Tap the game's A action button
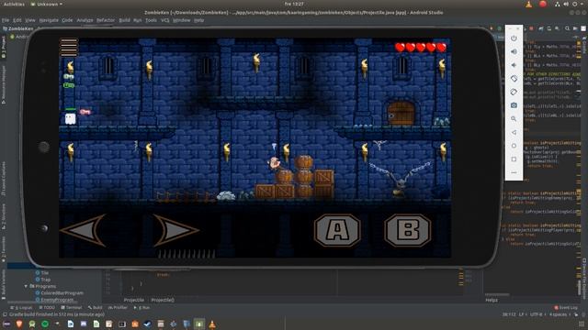588x330 pixels. [x=337, y=230]
